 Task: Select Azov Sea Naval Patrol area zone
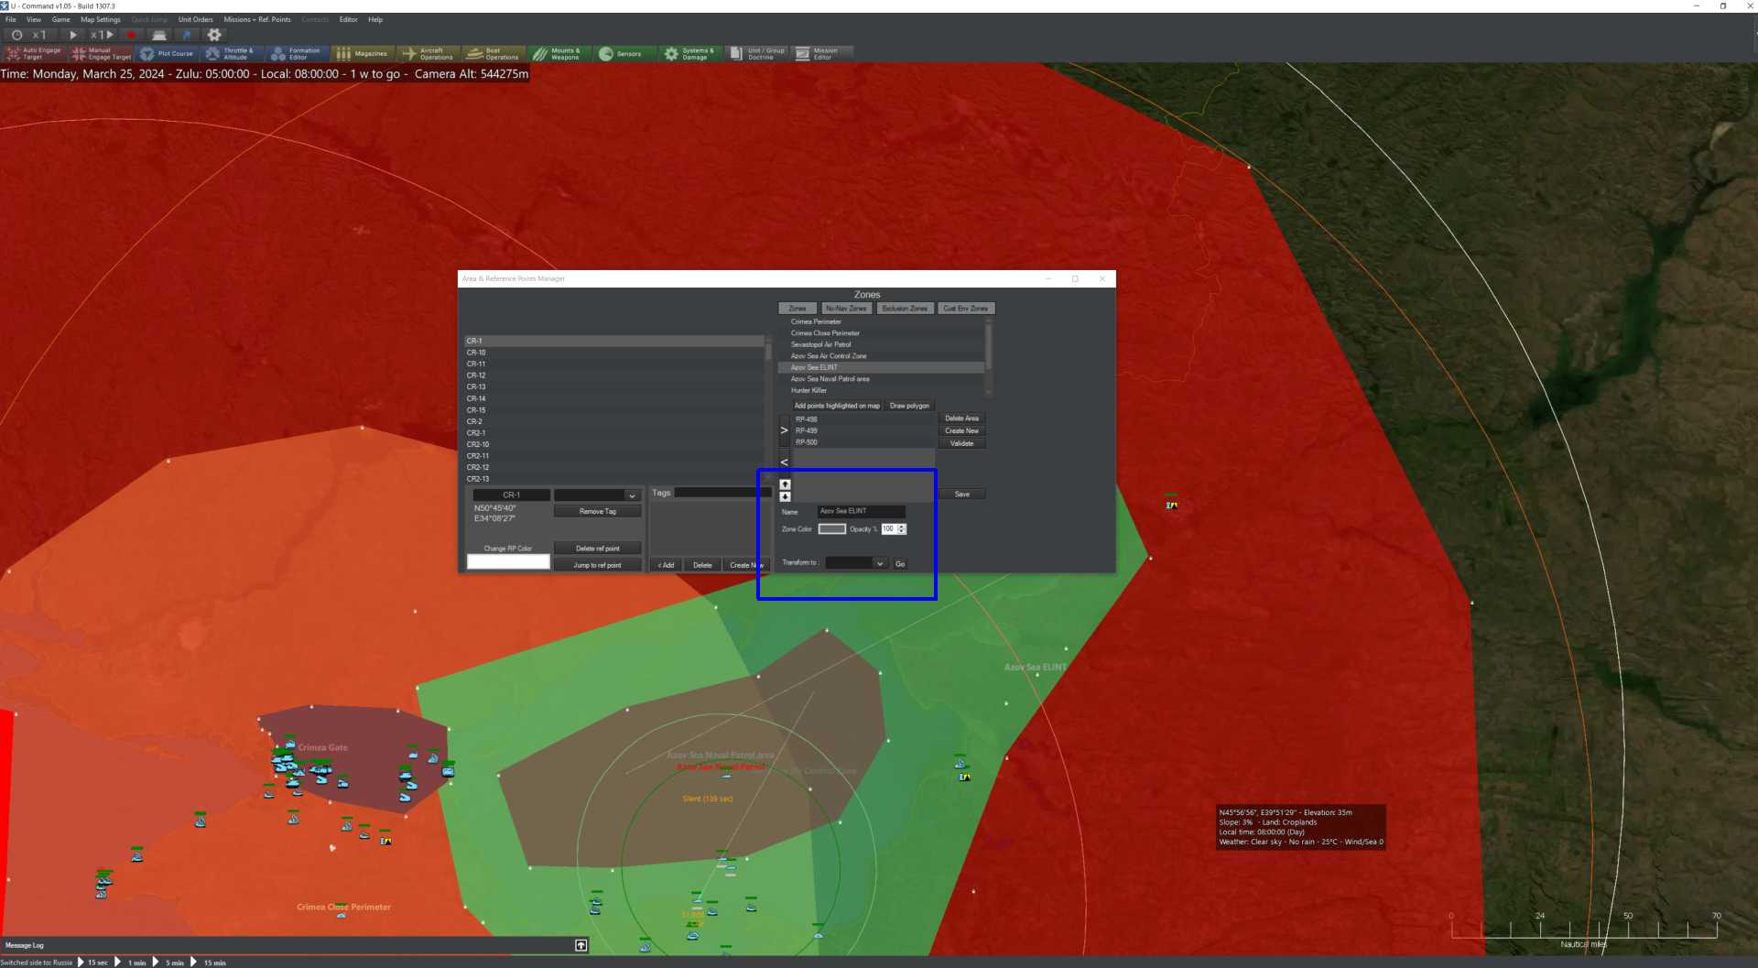(x=881, y=379)
